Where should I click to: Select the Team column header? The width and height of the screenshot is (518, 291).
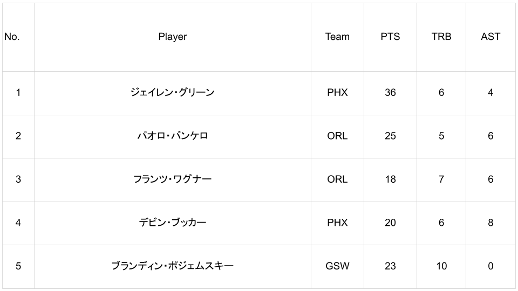pyautogui.click(x=337, y=37)
